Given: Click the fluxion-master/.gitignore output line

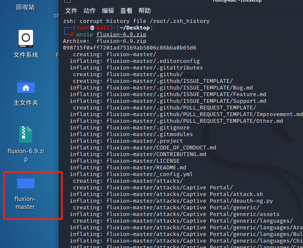Looking at the screenshot, I should click(130, 128).
